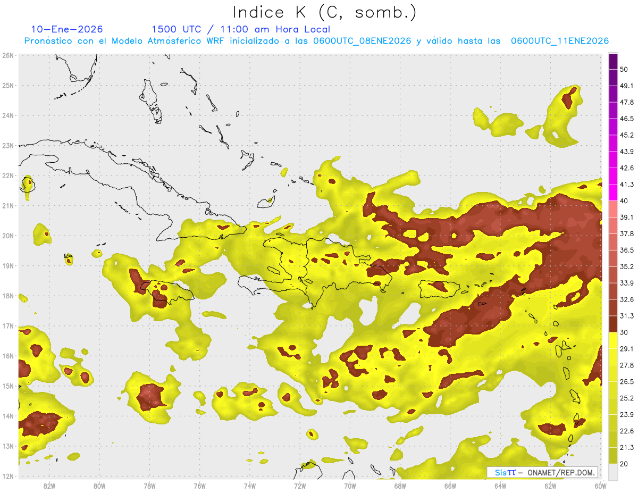This screenshot has height=493, width=638.
Task: Click the '18N' latitude axis label
Action: (8, 296)
